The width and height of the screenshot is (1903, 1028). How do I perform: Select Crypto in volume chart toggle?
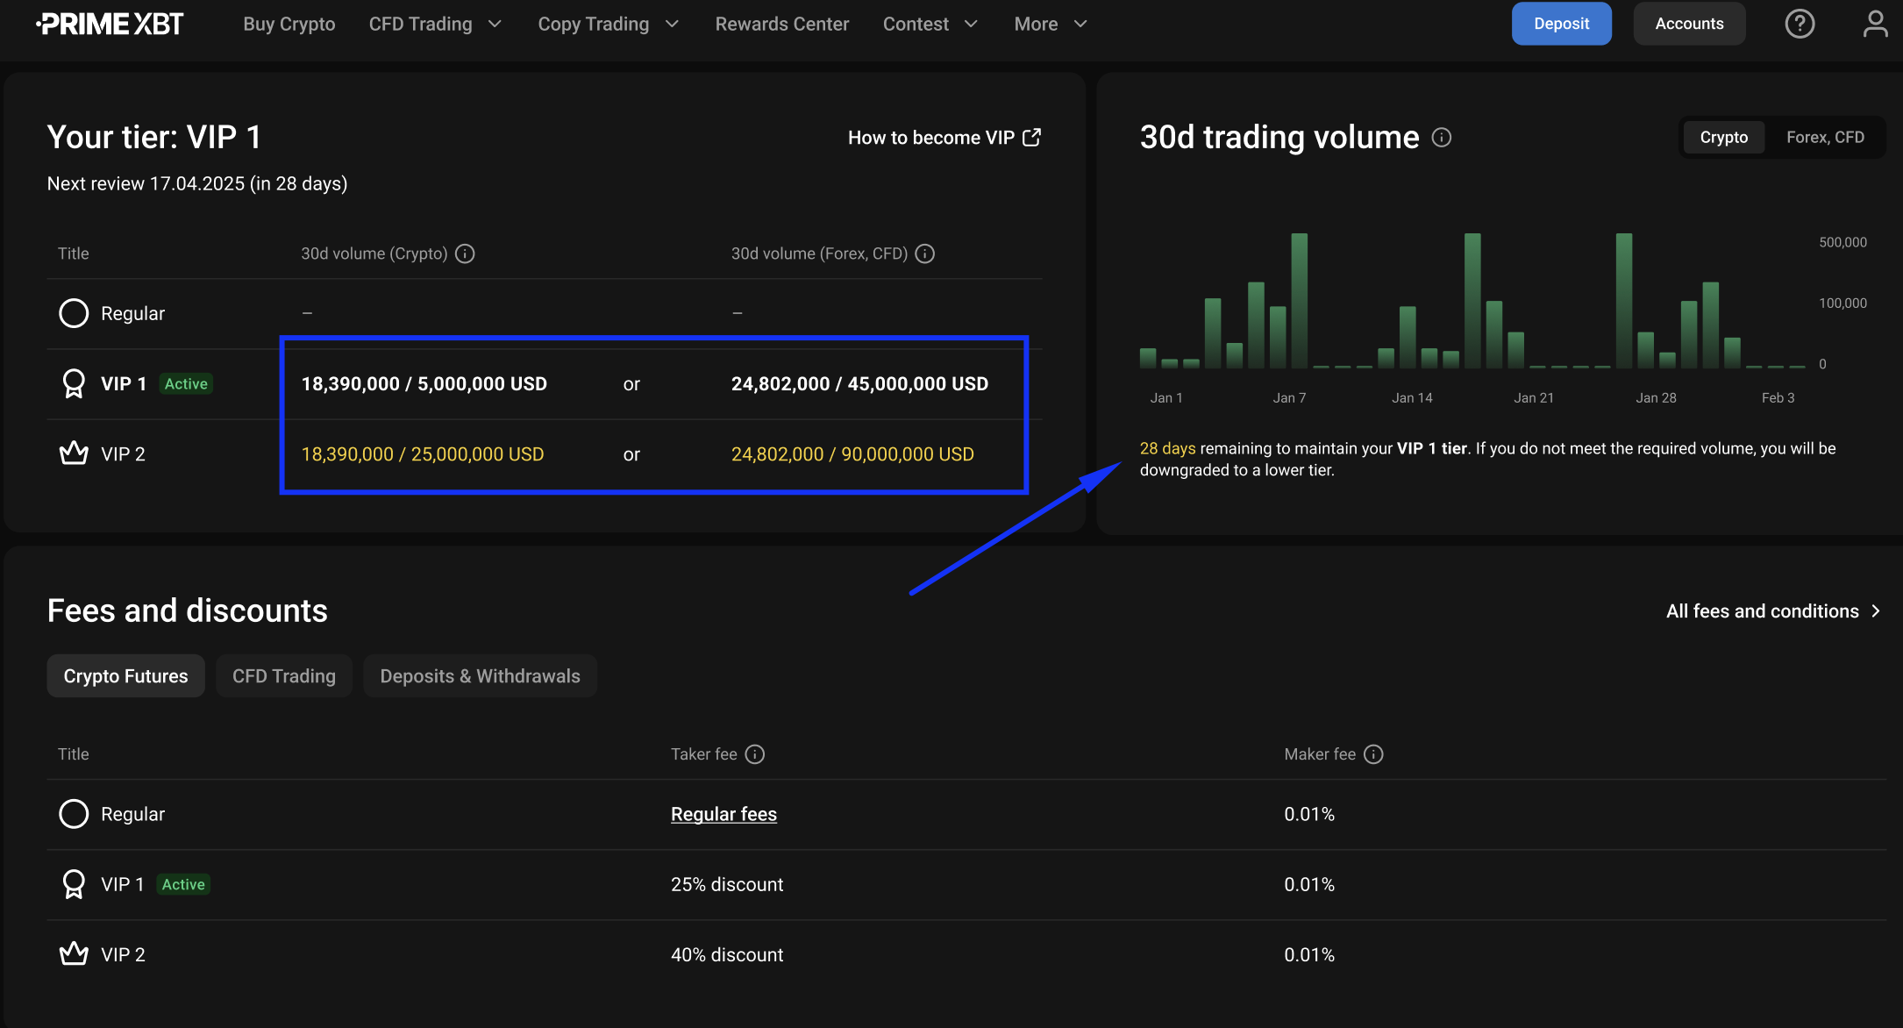(x=1723, y=138)
